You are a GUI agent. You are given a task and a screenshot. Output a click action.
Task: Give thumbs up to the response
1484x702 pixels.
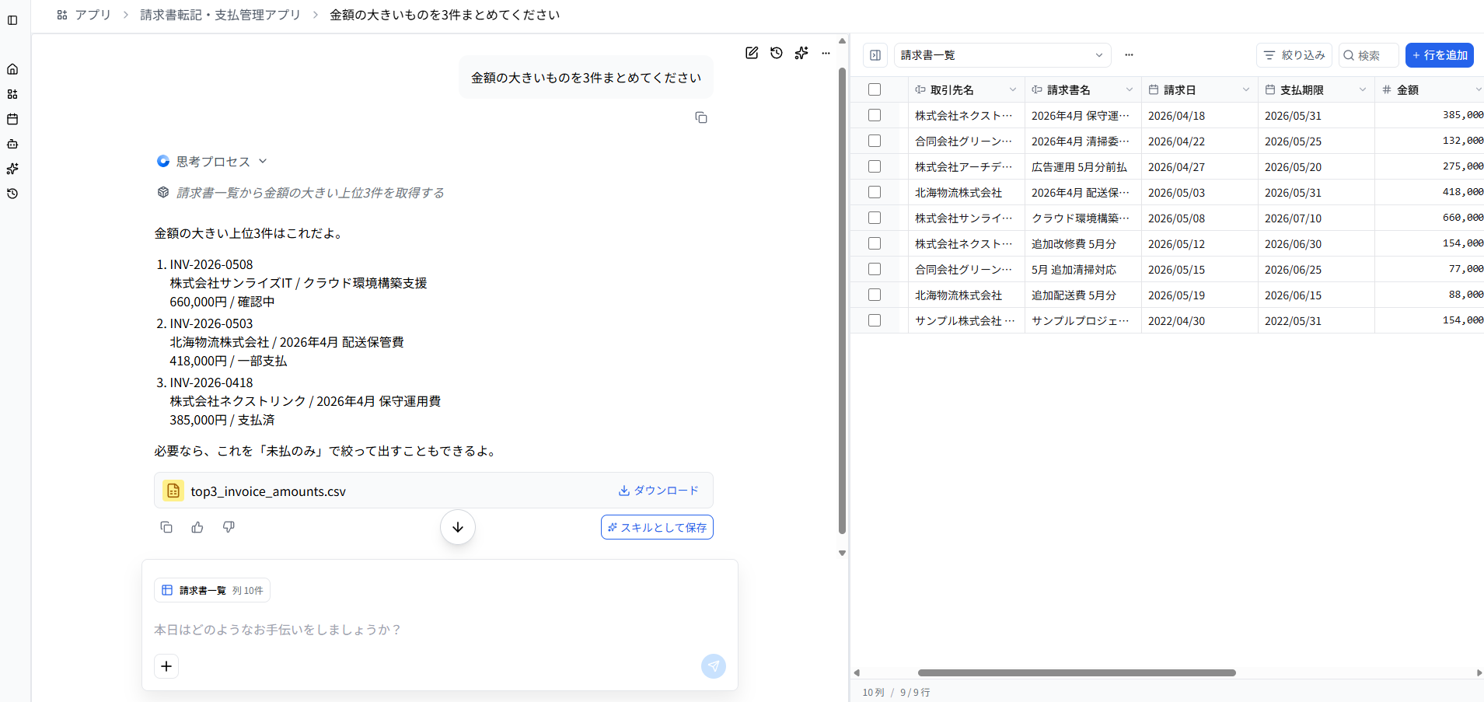coord(197,527)
